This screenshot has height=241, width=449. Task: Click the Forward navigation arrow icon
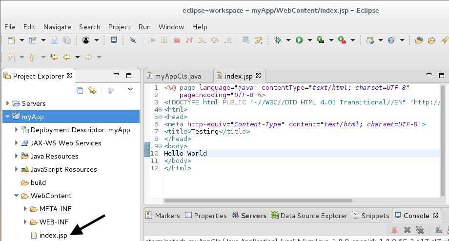coord(88,57)
